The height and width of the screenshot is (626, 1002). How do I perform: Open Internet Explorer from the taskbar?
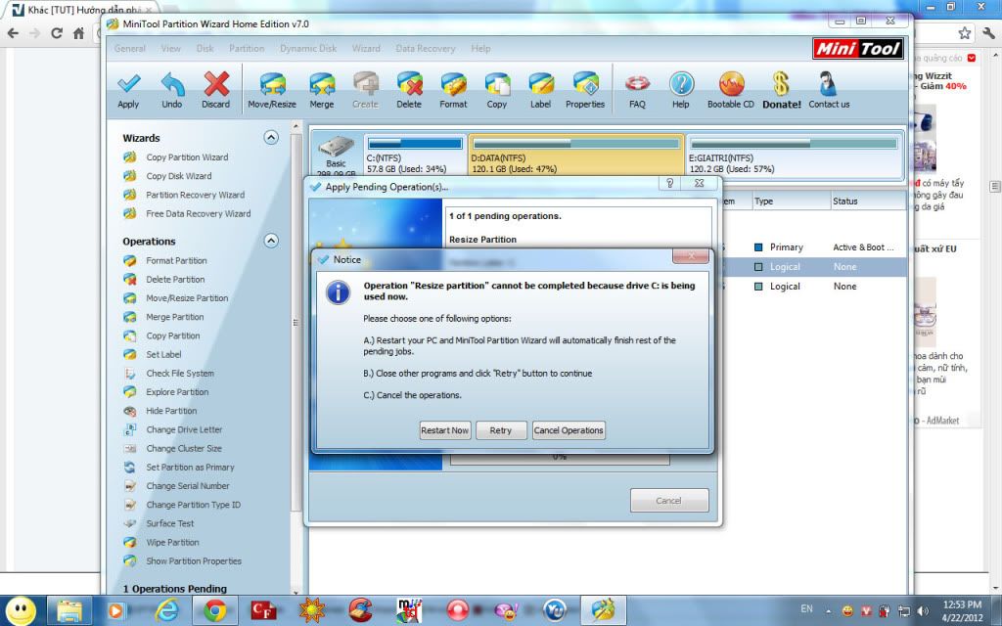[166, 610]
